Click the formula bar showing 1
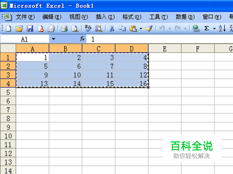The height and width of the screenshot is (174, 233). pos(160,39)
